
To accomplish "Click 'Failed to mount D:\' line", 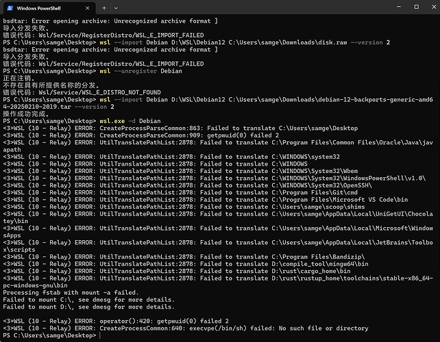I will pos(88,307).
